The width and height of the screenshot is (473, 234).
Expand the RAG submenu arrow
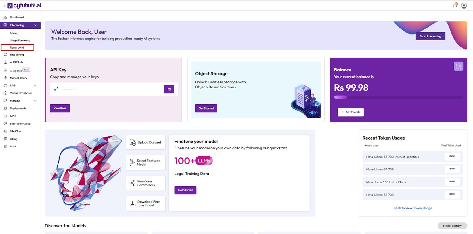pyautogui.click(x=35, y=85)
